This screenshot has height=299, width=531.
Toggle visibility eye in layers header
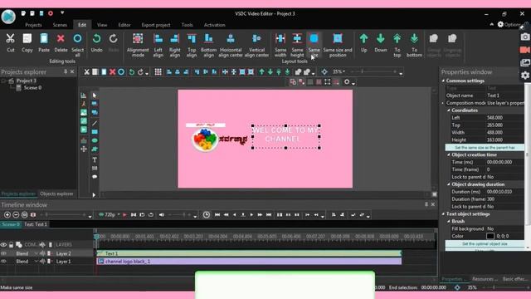point(3,245)
